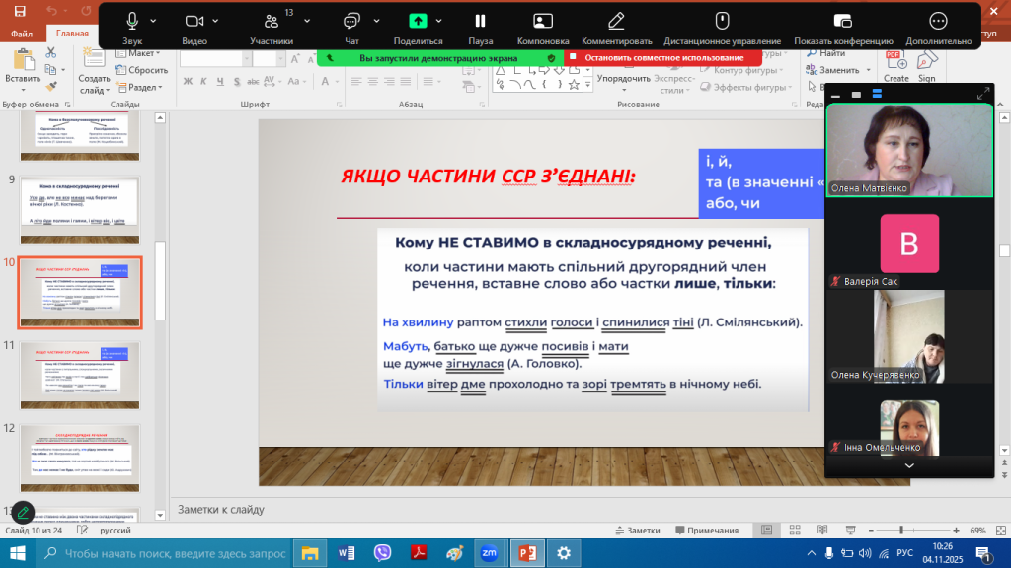Image resolution: width=1011 pixels, height=568 pixels.
Task: Select slide 9 thumbnail
Action: click(80, 209)
